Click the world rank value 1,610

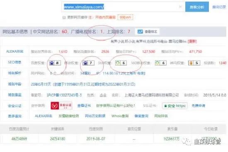click(63, 51)
